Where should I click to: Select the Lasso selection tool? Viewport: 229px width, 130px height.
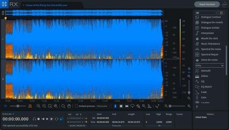tap(132, 106)
